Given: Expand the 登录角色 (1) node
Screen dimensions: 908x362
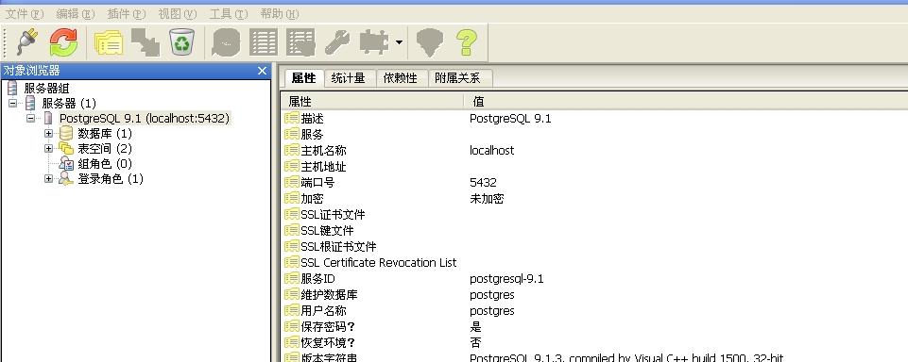Looking at the screenshot, I should click(48, 179).
